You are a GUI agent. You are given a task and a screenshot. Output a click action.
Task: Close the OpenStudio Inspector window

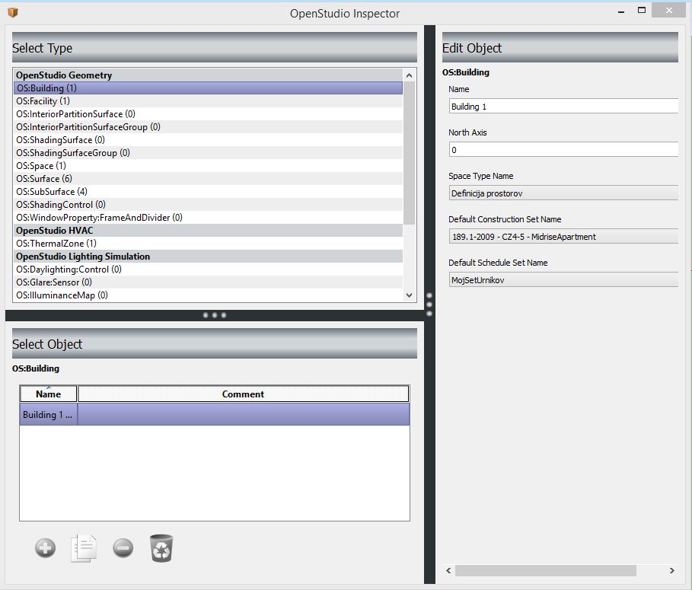click(x=668, y=11)
